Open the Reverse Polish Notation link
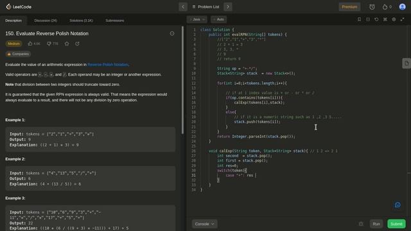Screen dimensions: 411x231 click(x=108, y=64)
